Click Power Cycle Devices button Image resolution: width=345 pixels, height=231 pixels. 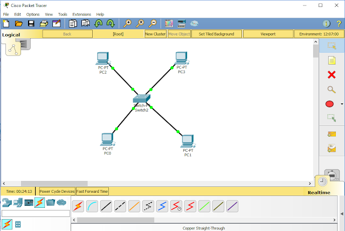[x=57, y=192]
